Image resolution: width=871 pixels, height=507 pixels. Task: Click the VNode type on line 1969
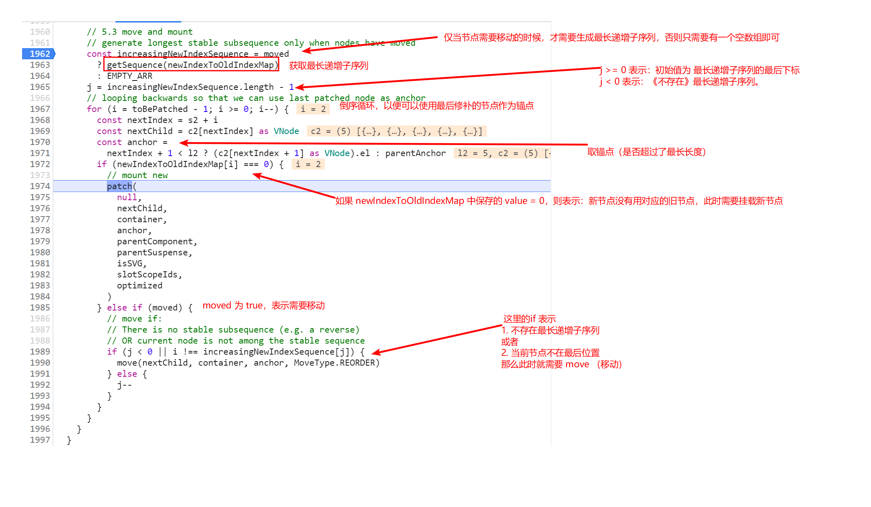point(286,131)
